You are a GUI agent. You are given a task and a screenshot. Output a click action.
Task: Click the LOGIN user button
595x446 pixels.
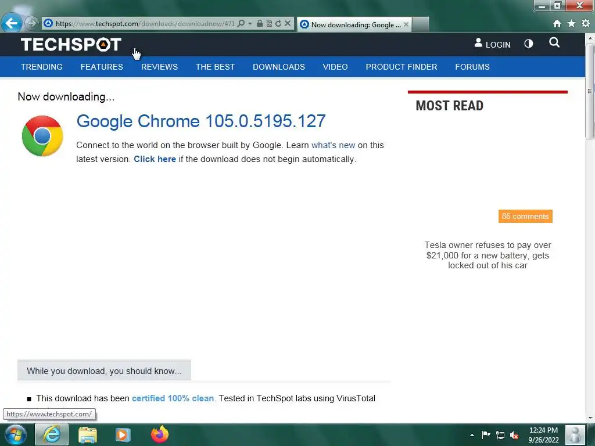click(492, 44)
